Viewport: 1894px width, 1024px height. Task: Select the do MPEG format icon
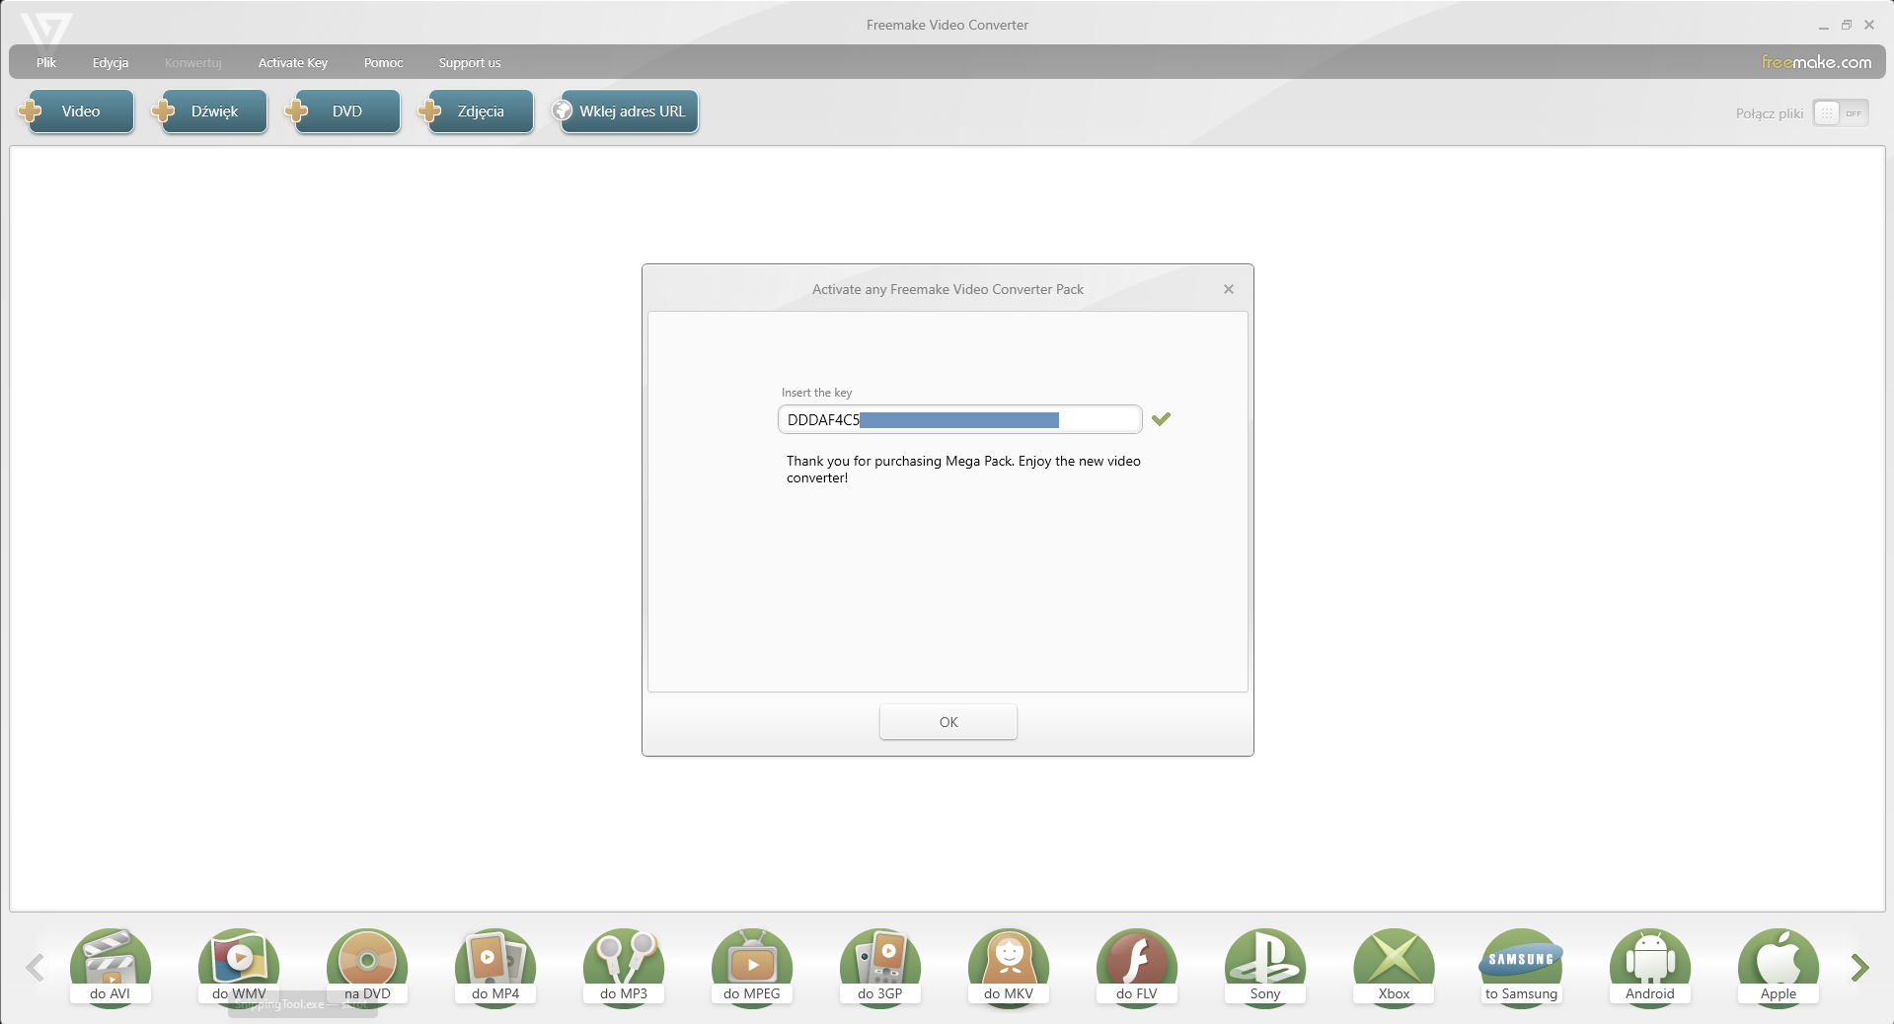pyautogui.click(x=752, y=967)
